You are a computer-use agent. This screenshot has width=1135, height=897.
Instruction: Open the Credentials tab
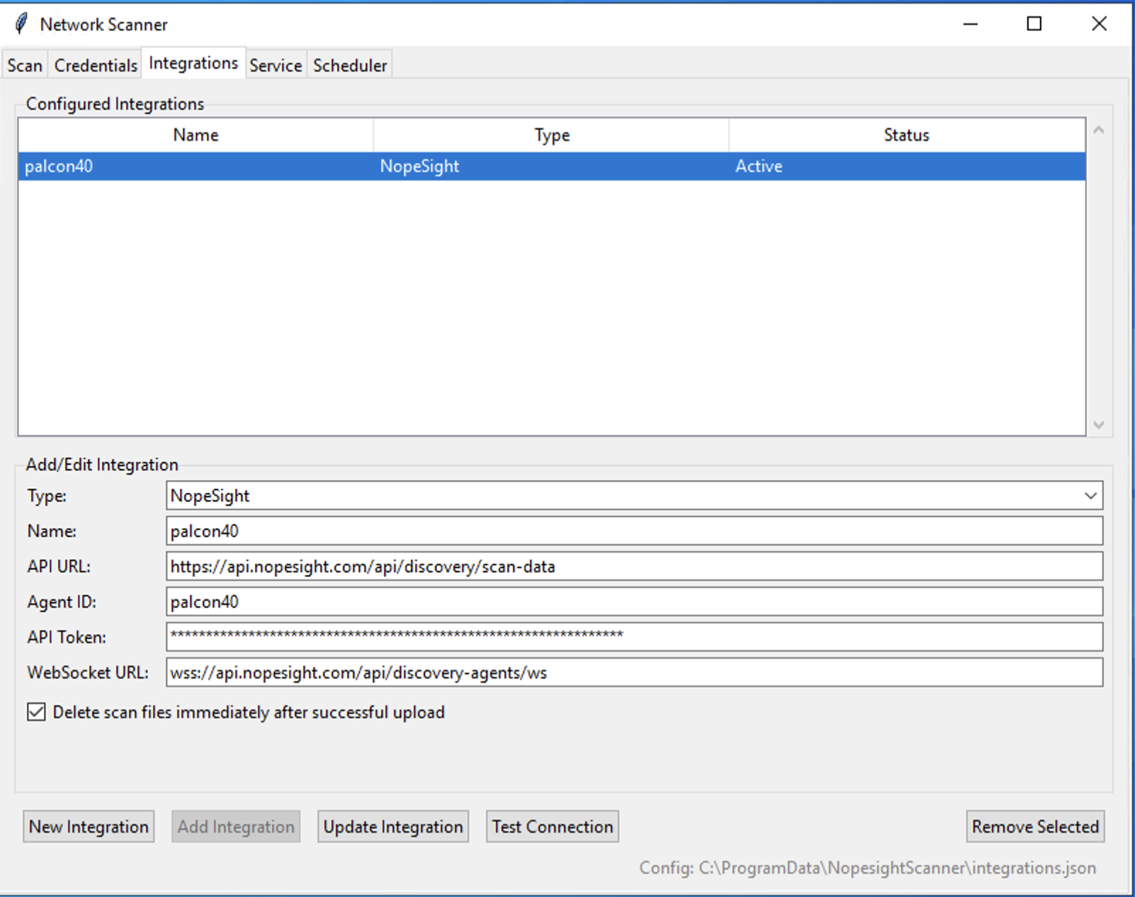pos(95,64)
